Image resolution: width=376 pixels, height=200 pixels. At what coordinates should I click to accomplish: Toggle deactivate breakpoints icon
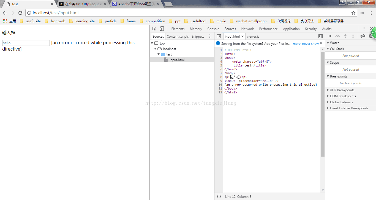(363, 36)
